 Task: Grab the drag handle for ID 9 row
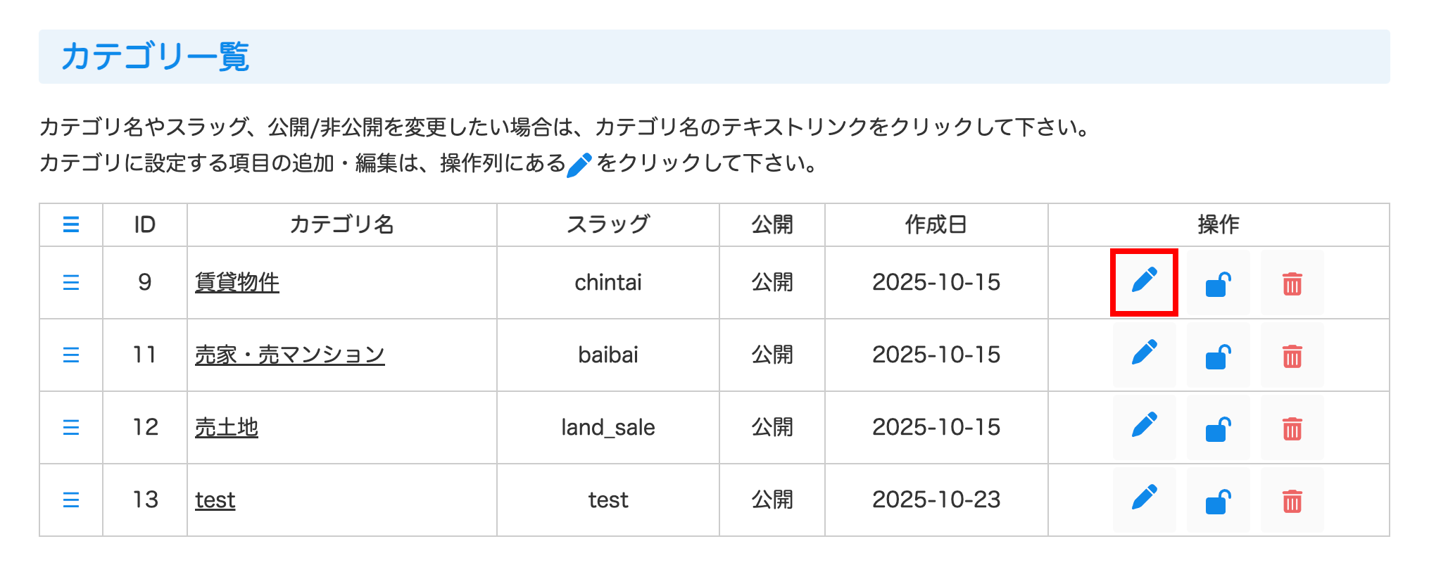(x=71, y=282)
